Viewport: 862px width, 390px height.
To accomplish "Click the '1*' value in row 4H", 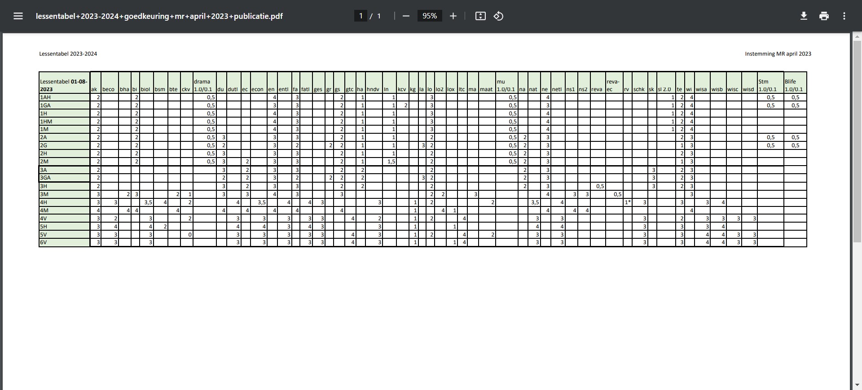I will [x=628, y=202].
